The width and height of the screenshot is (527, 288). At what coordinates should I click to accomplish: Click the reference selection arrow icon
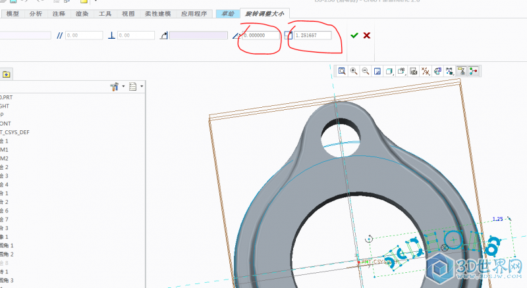click(163, 36)
